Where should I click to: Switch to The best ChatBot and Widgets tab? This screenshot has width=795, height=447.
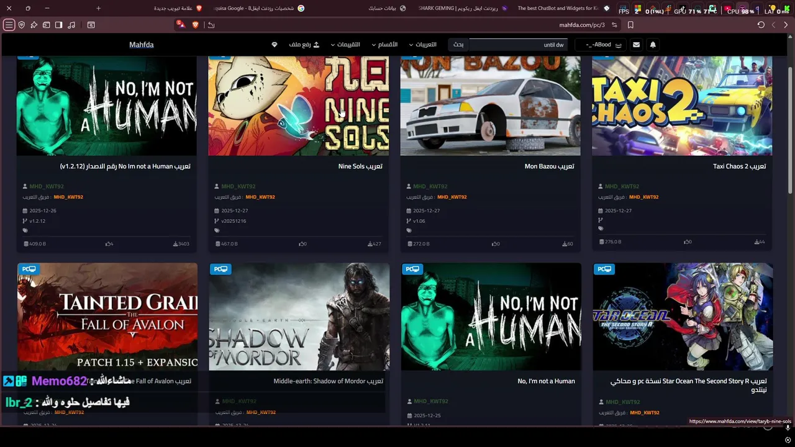563,8
